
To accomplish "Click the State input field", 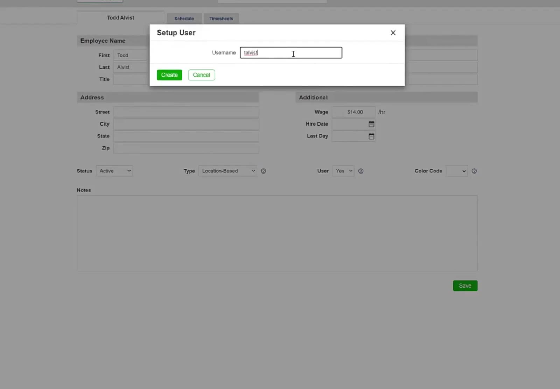I will (x=186, y=136).
